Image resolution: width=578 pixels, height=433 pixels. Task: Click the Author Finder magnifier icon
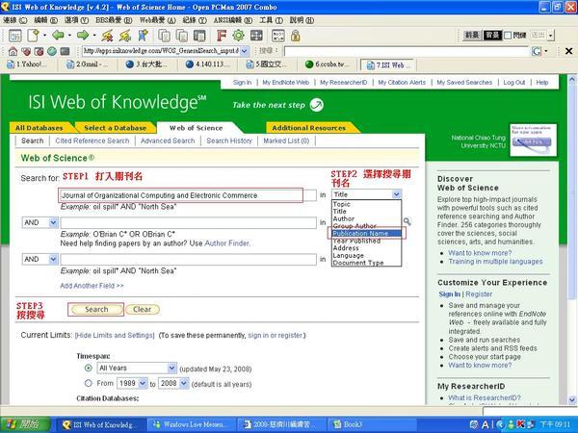coord(407,221)
